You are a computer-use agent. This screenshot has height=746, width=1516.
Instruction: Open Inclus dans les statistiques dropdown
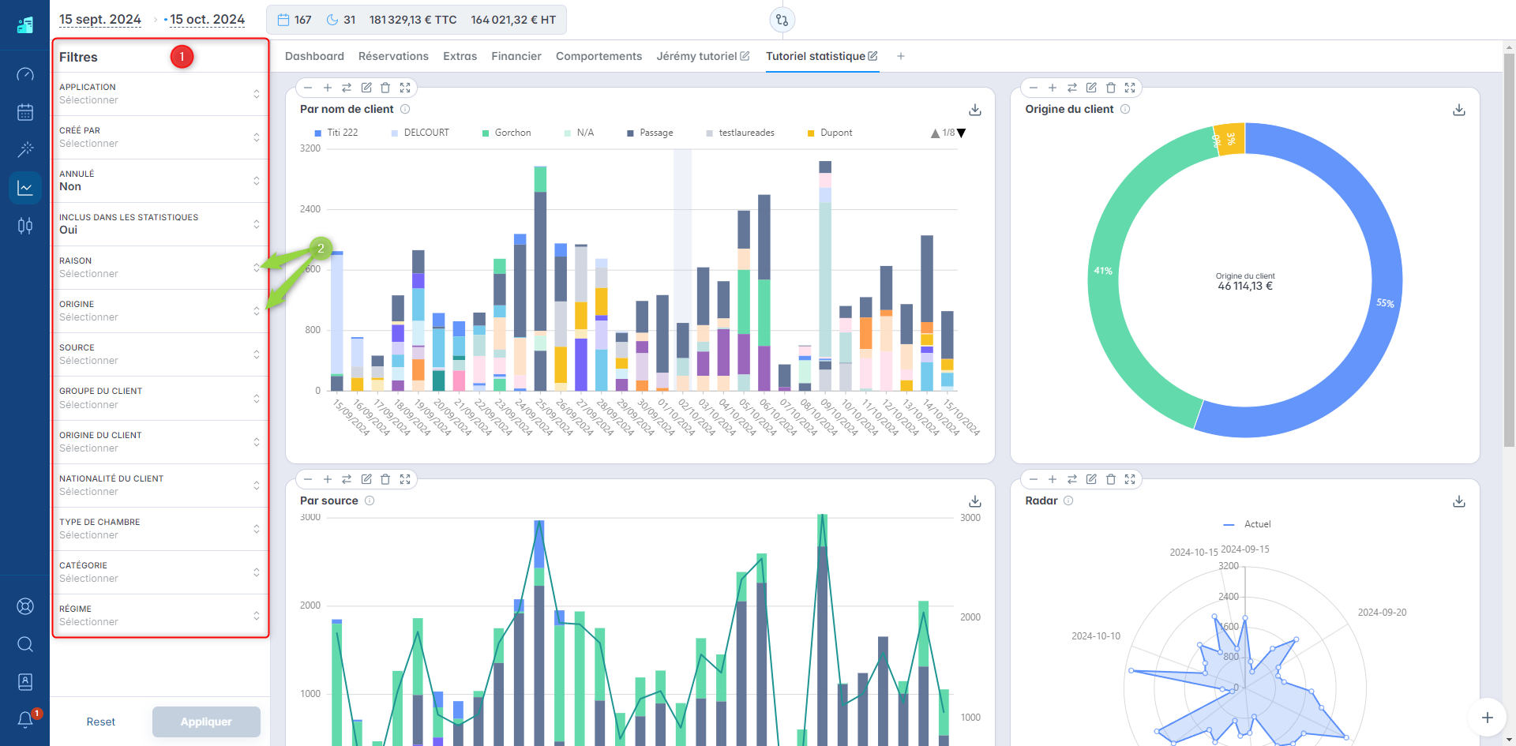(160, 224)
